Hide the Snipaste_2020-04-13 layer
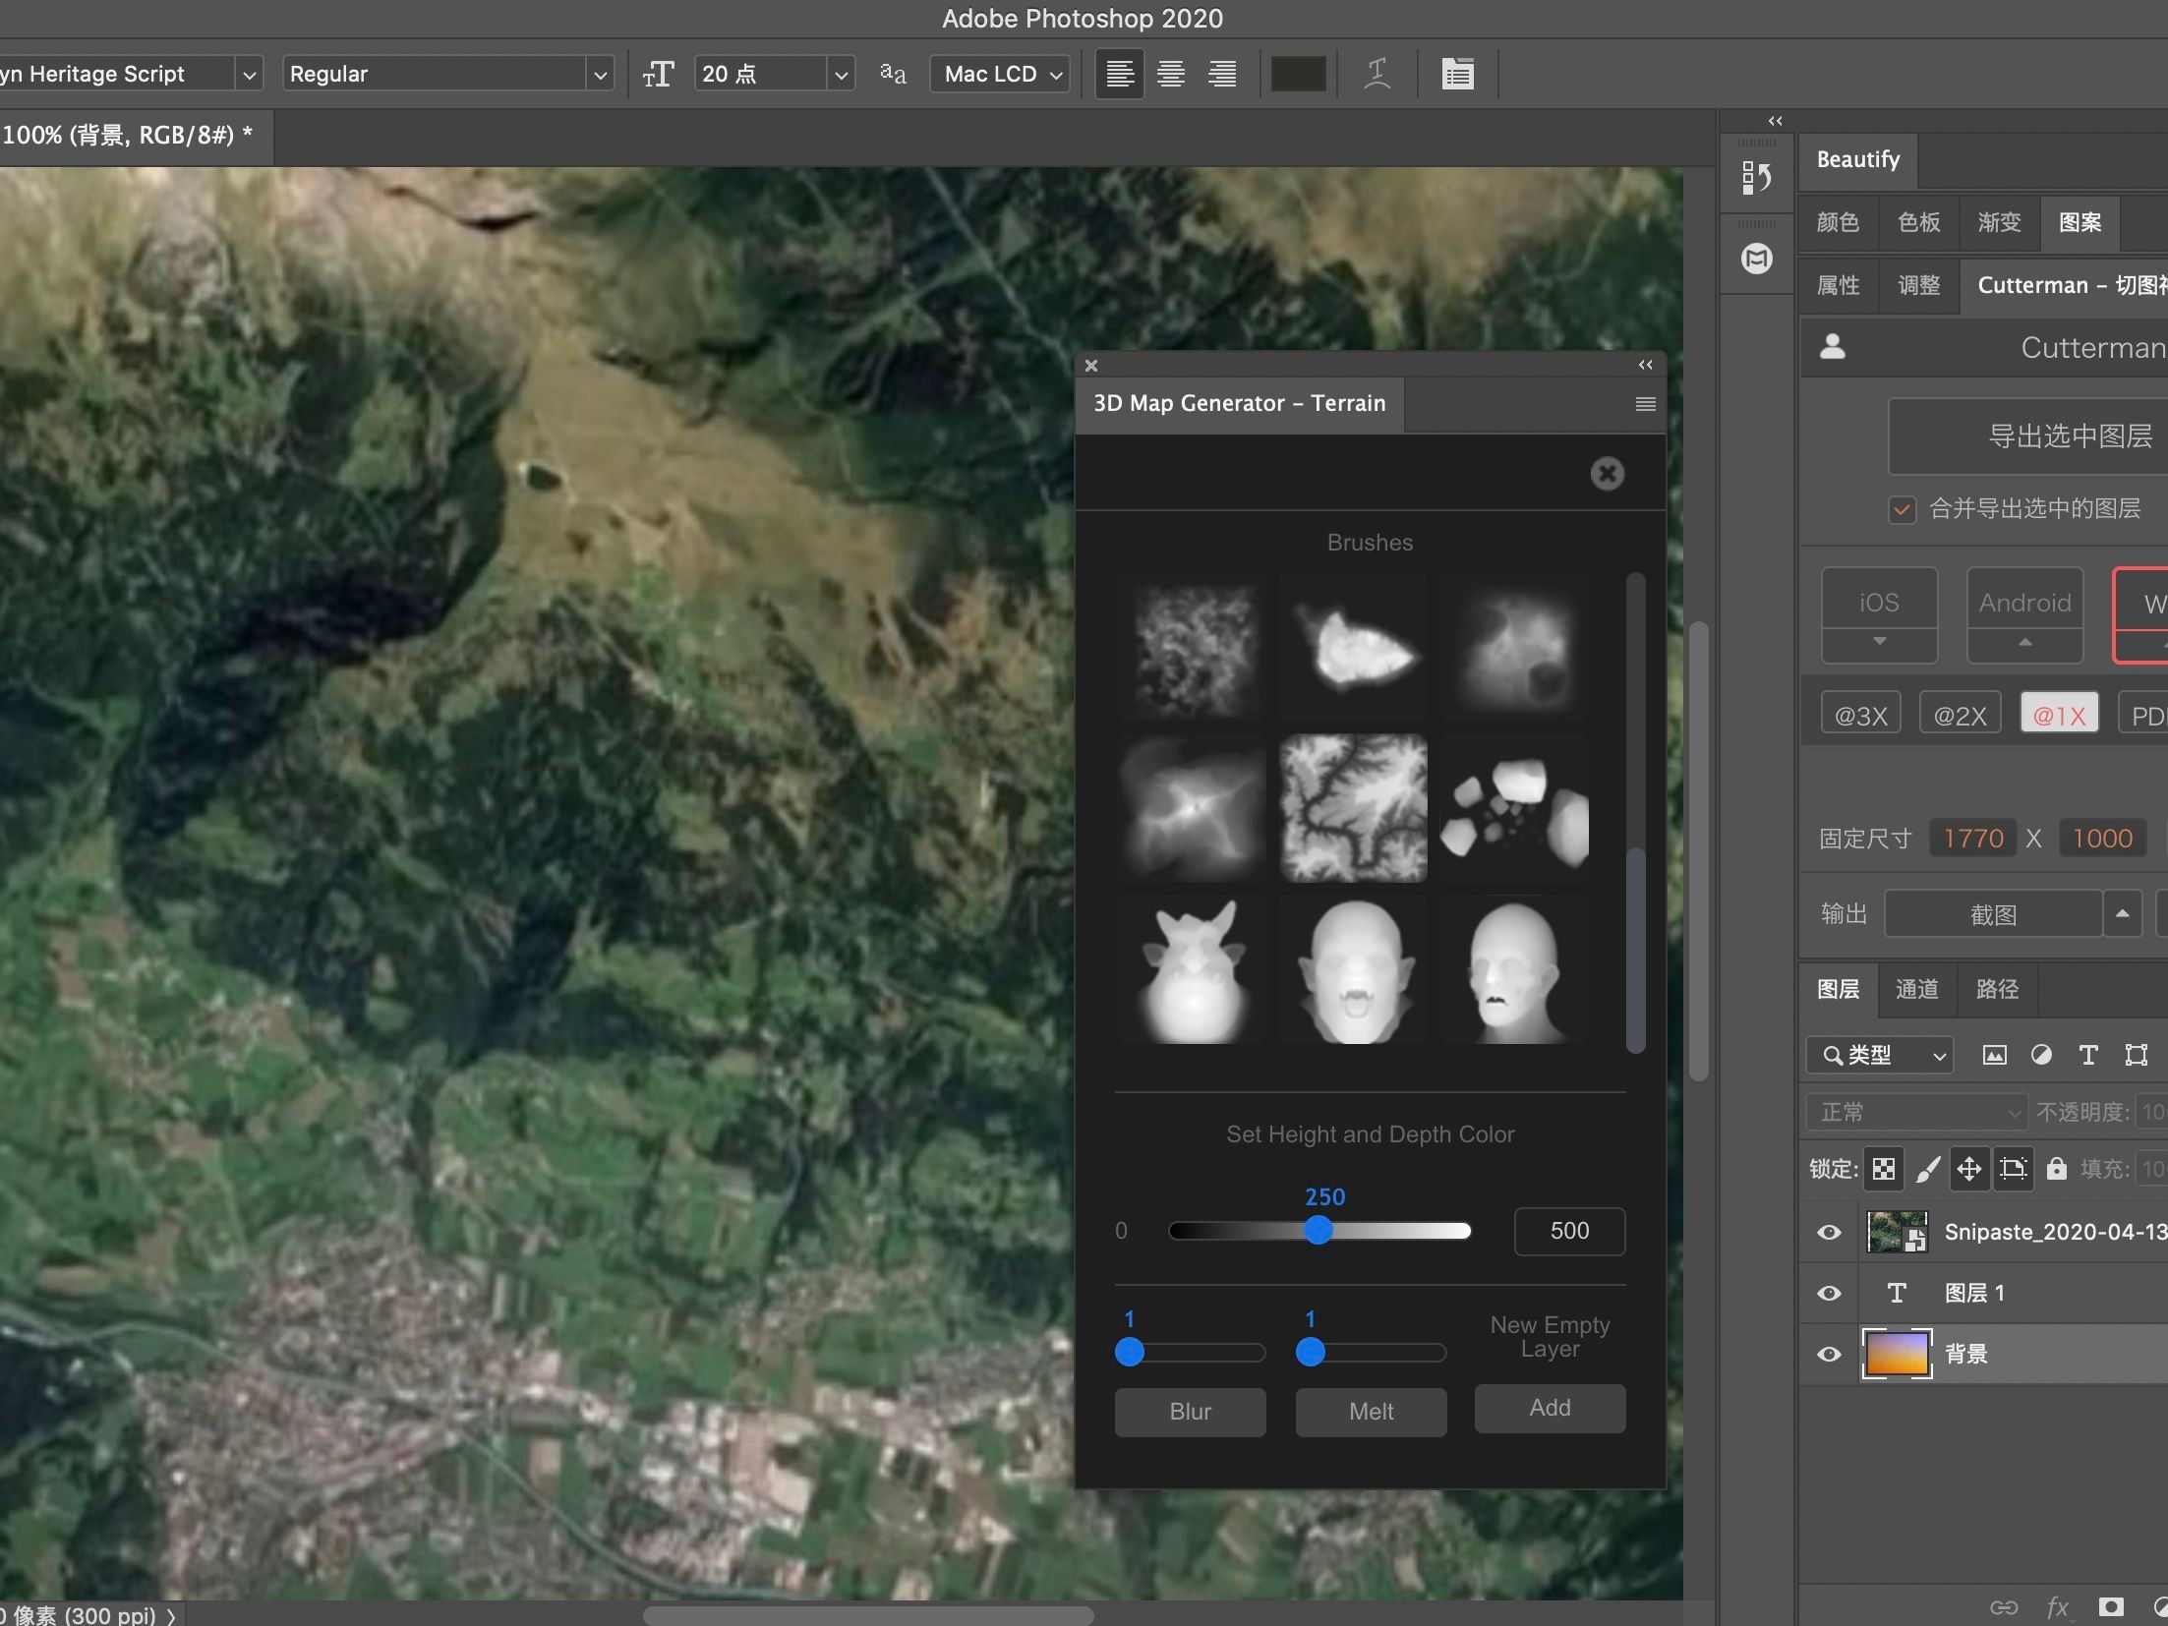Screen dimensions: 2168x1626 [1829, 1232]
